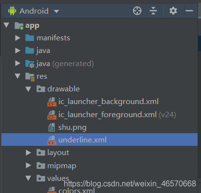Click the blue java folder icon
Image resolution: width=201 pixels, height=193 pixels.
[30, 51]
